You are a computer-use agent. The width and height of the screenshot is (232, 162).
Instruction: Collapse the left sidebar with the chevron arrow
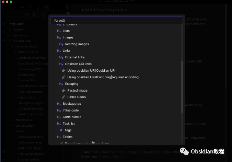3,13
